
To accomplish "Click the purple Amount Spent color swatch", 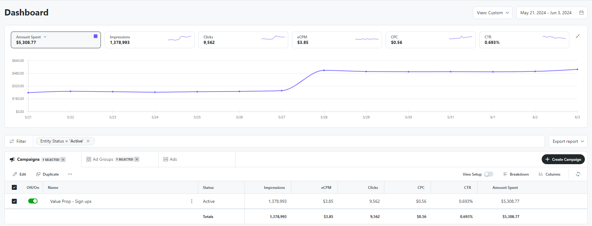I will [x=96, y=36].
